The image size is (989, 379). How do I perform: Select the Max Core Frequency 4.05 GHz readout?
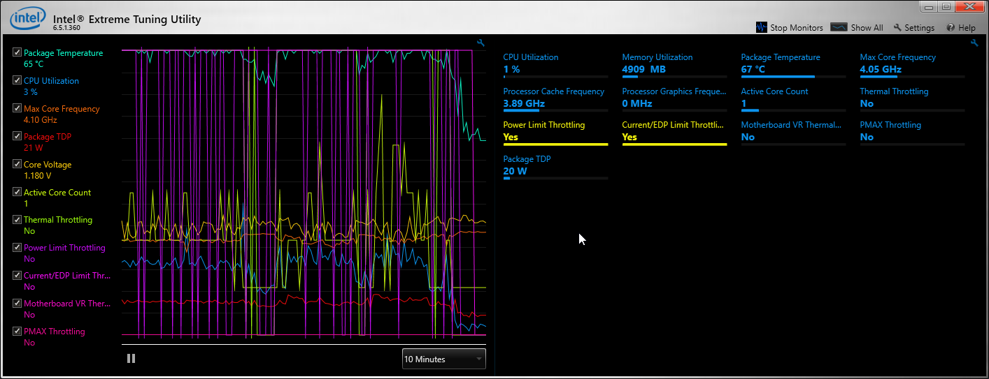(881, 69)
